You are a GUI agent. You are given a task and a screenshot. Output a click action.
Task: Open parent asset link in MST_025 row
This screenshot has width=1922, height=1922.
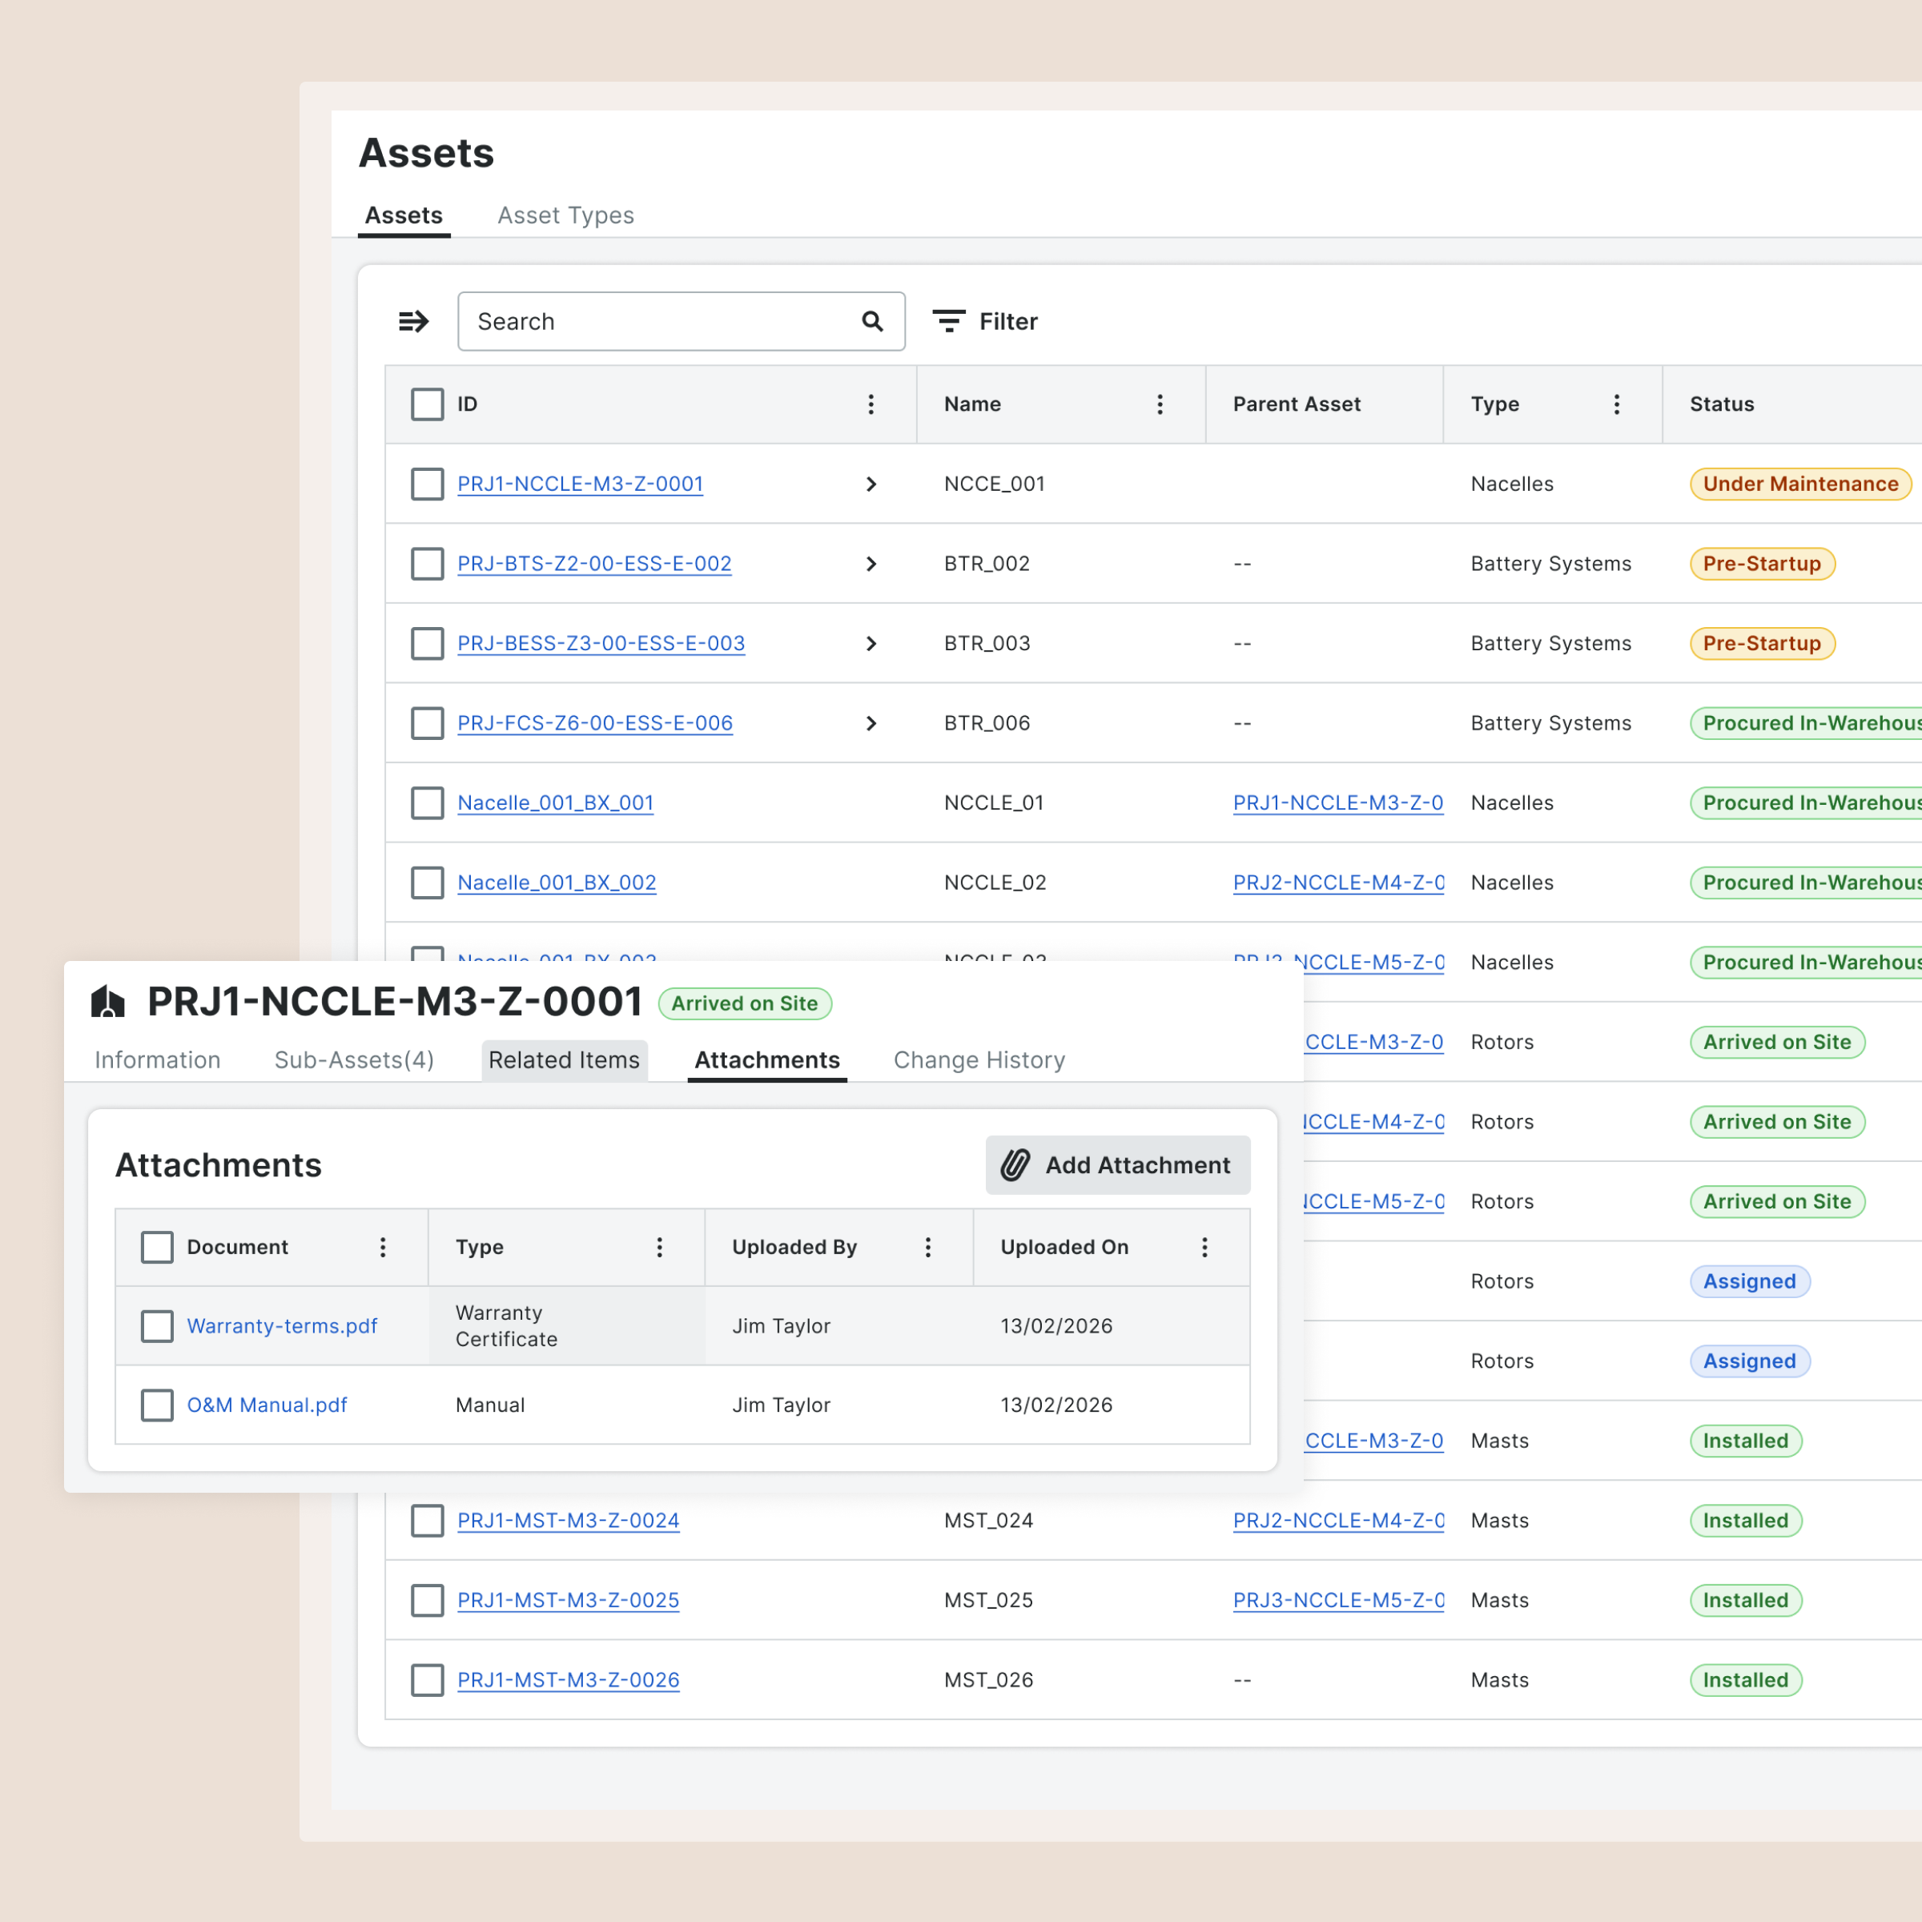[1338, 1601]
